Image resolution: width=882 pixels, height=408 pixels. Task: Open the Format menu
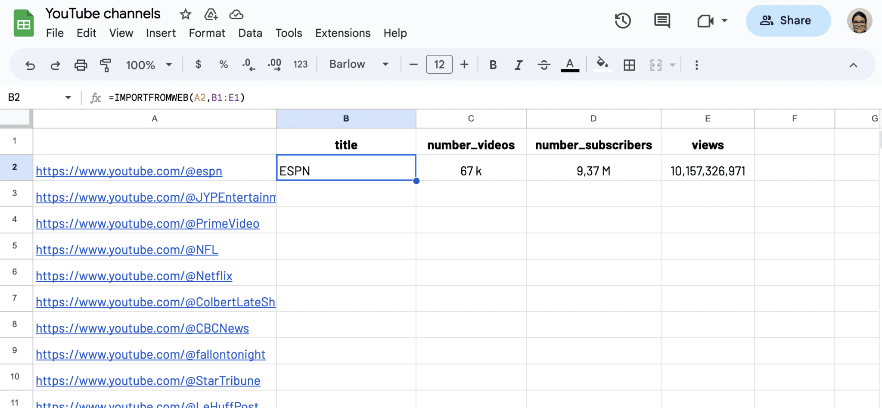(x=207, y=33)
